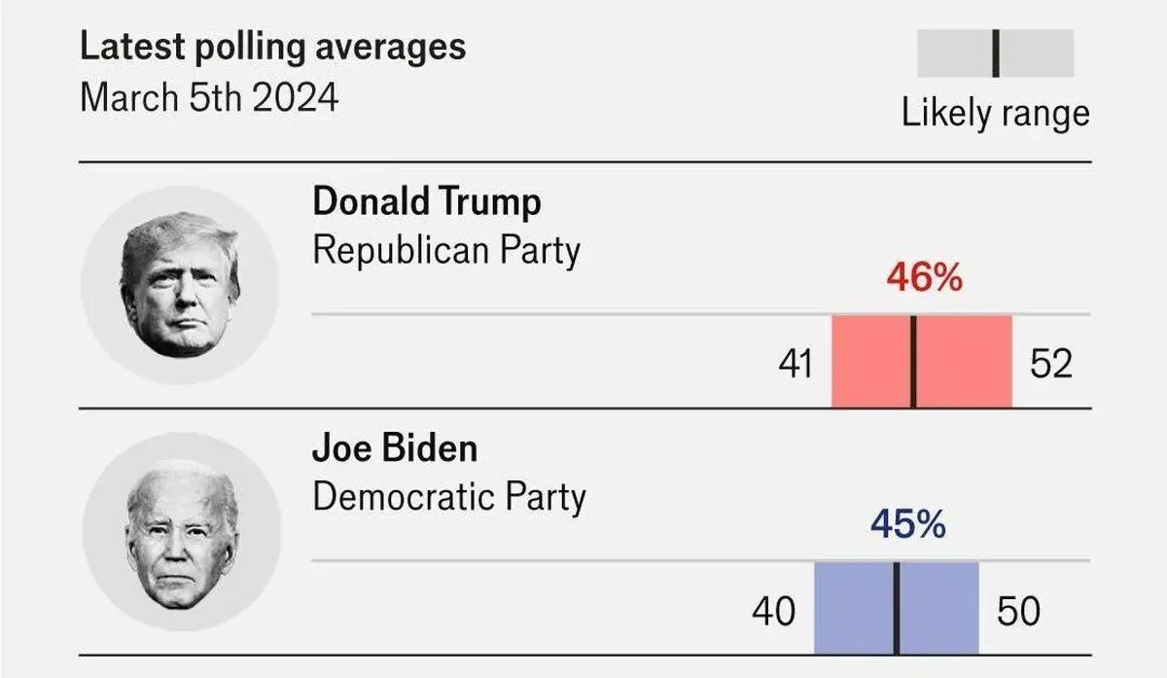Click the 45% Biden average label

click(x=907, y=525)
